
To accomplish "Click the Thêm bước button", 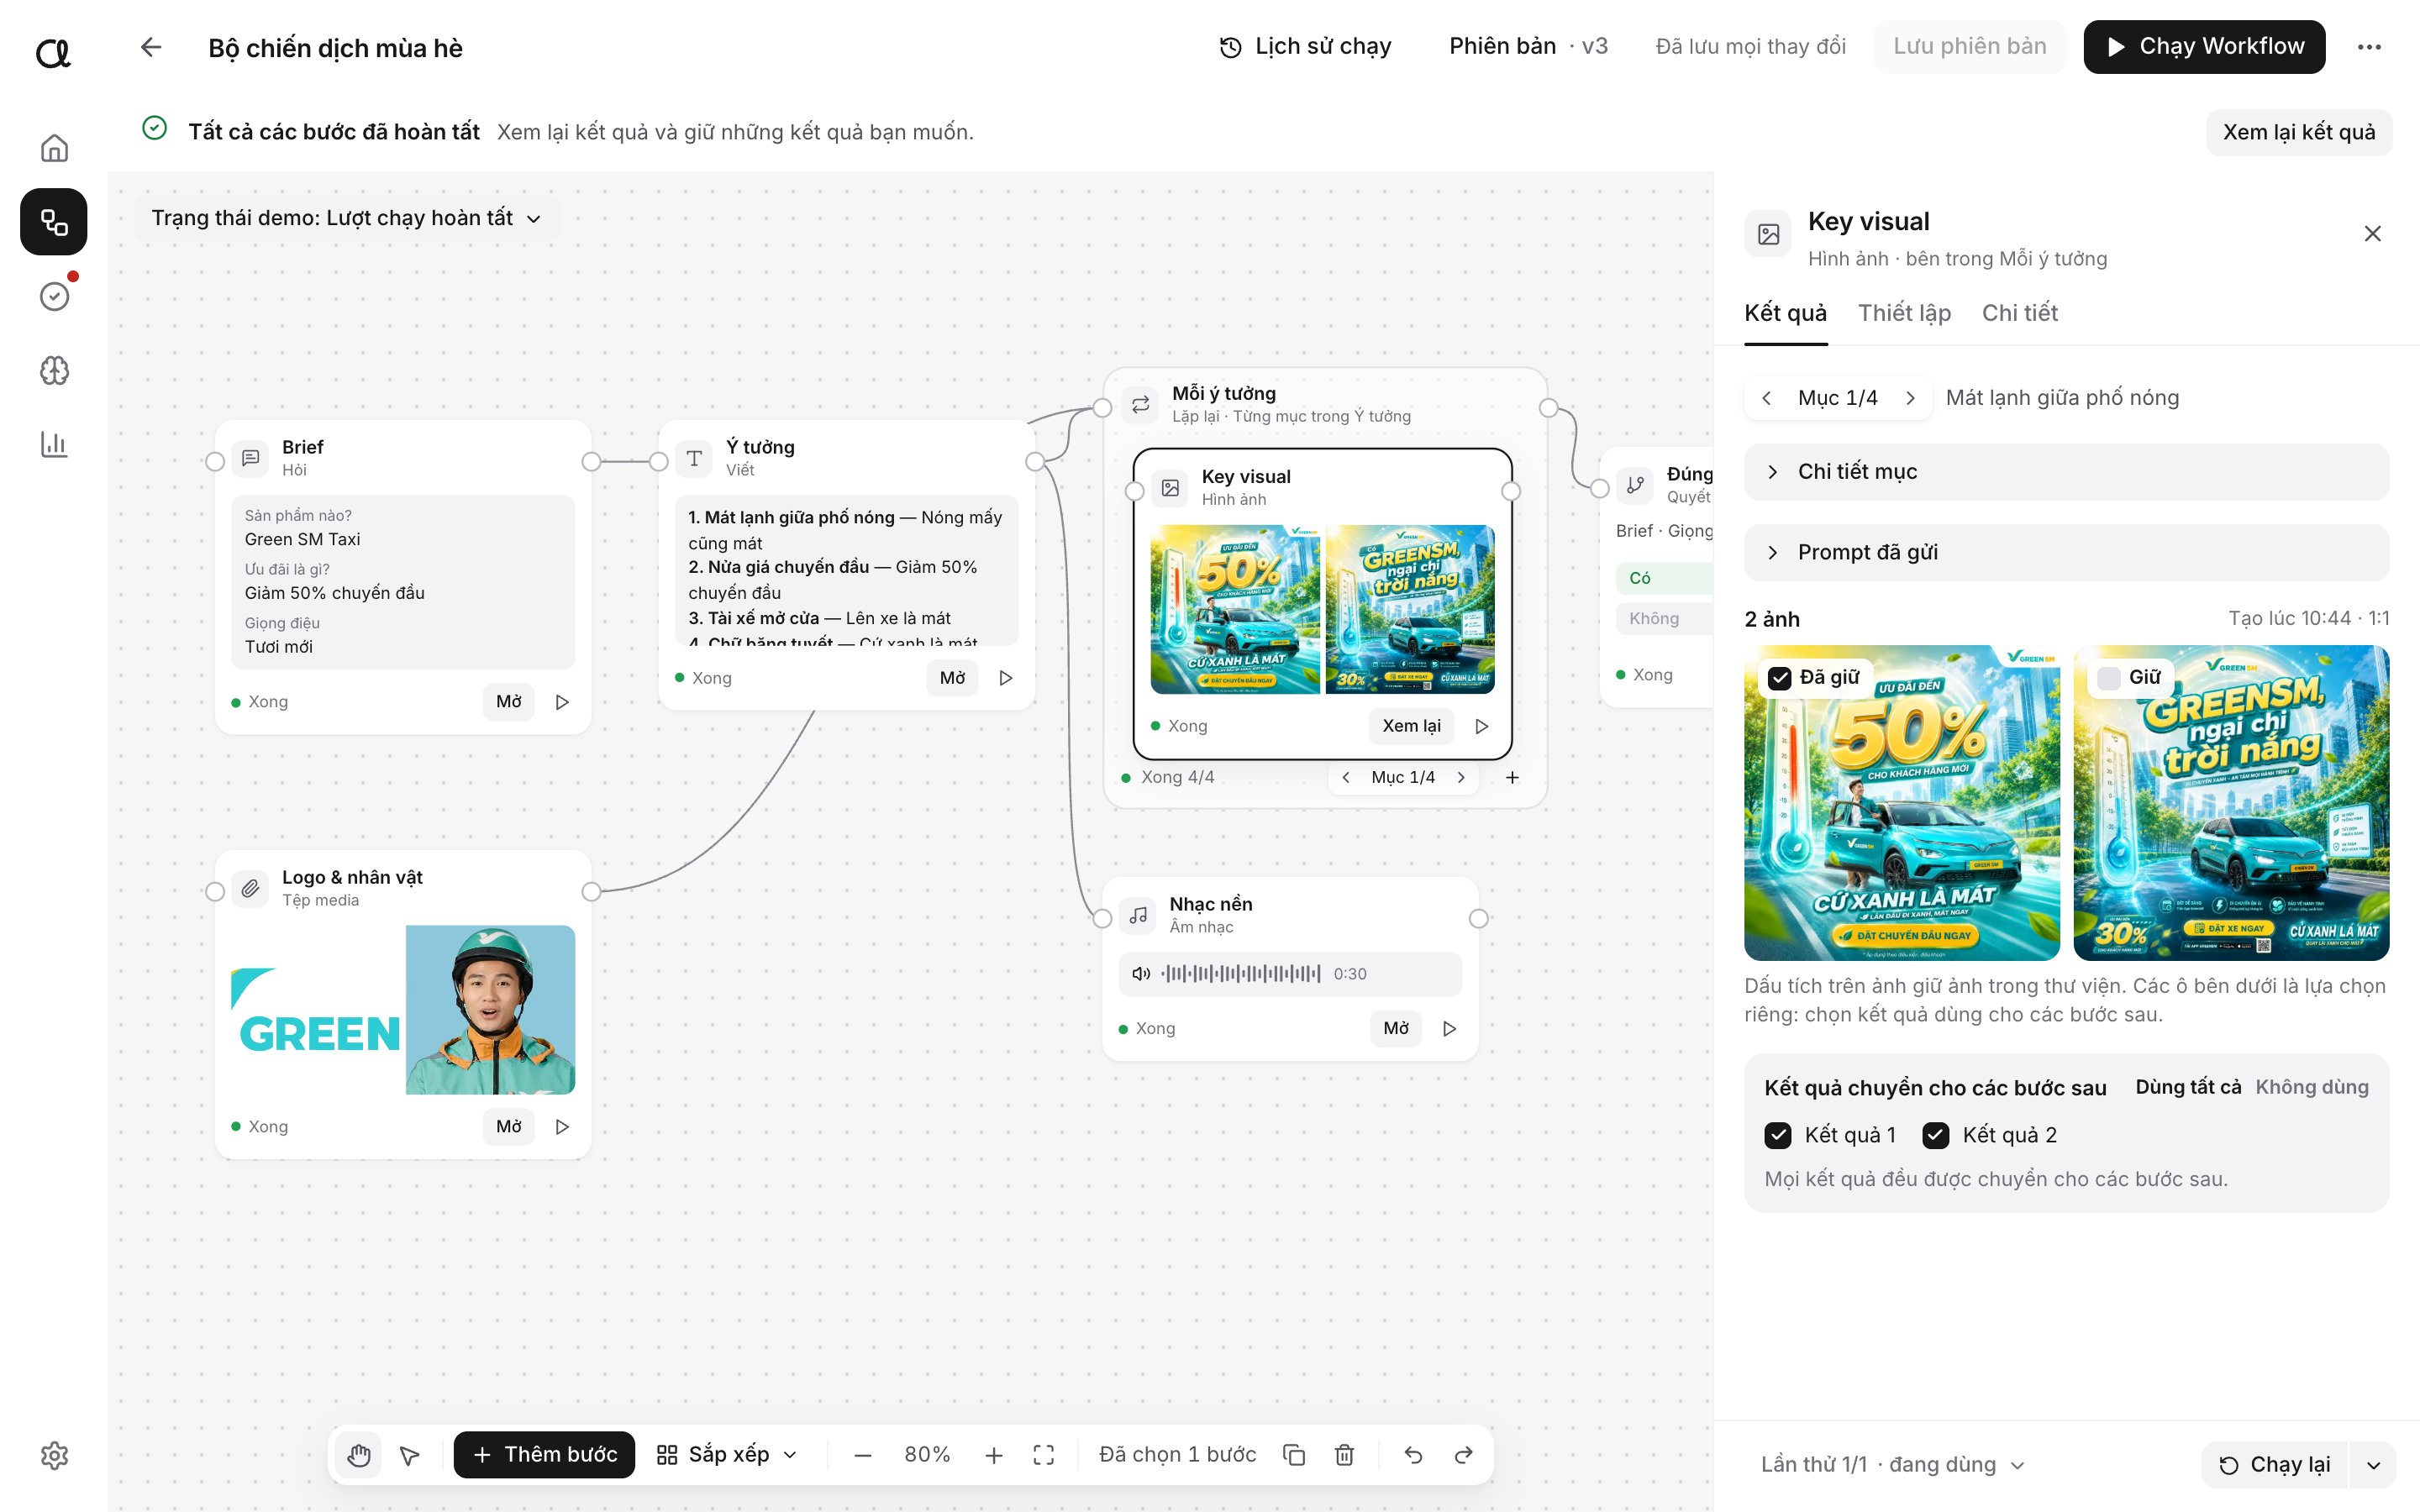I will tap(544, 1455).
